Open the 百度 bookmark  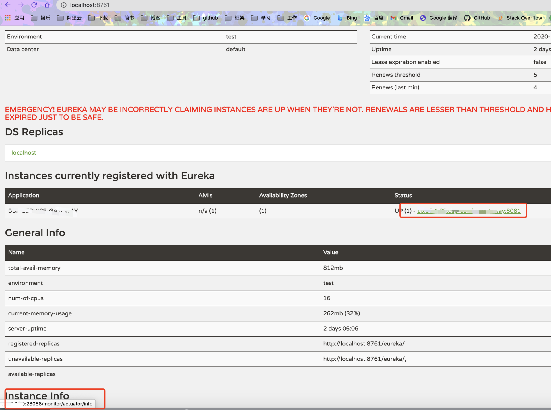(375, 18)
